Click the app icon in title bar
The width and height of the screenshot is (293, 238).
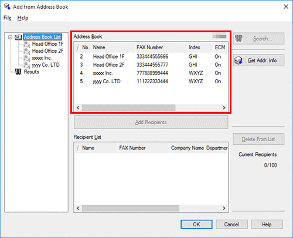click(x=7, y=6)
